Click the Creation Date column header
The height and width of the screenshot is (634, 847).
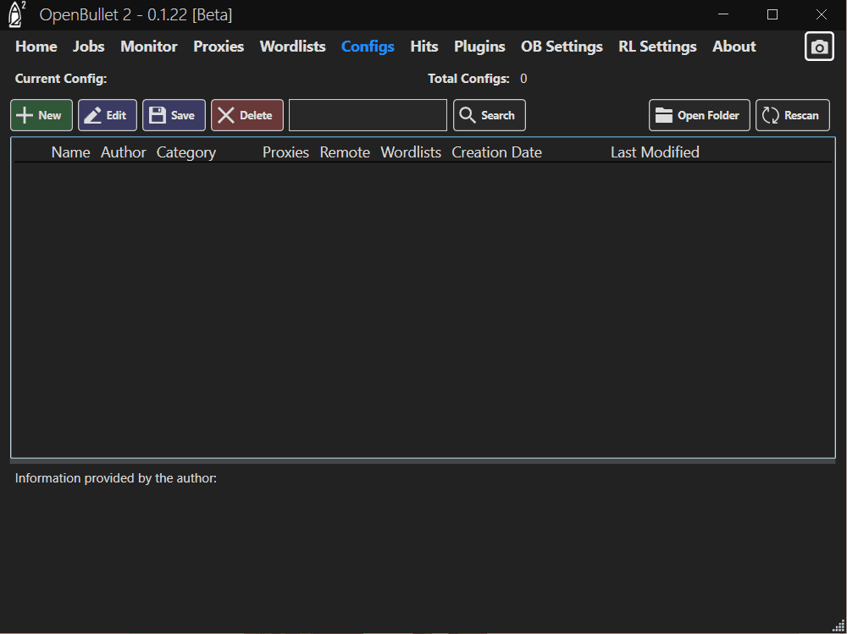tap(496, 152)
